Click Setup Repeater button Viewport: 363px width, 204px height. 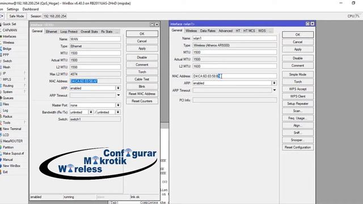click(x=298, y=104)
